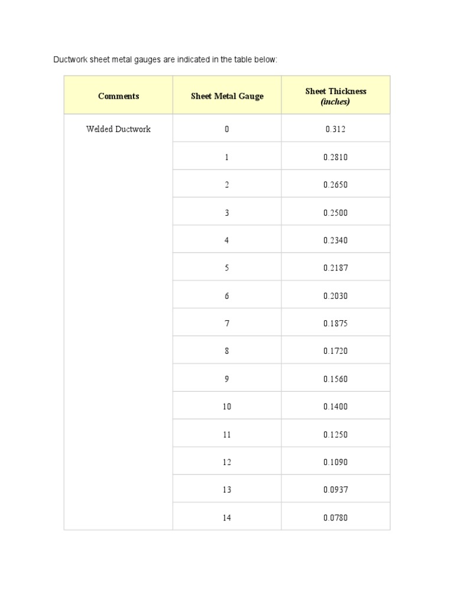The height and width of the screenshot is (605, 454).
Task: Click the 0.0937 thickness value
Action: [x=335, y=490]
